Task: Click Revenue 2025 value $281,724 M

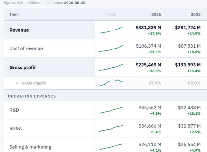Action: [x=188, y=28]
